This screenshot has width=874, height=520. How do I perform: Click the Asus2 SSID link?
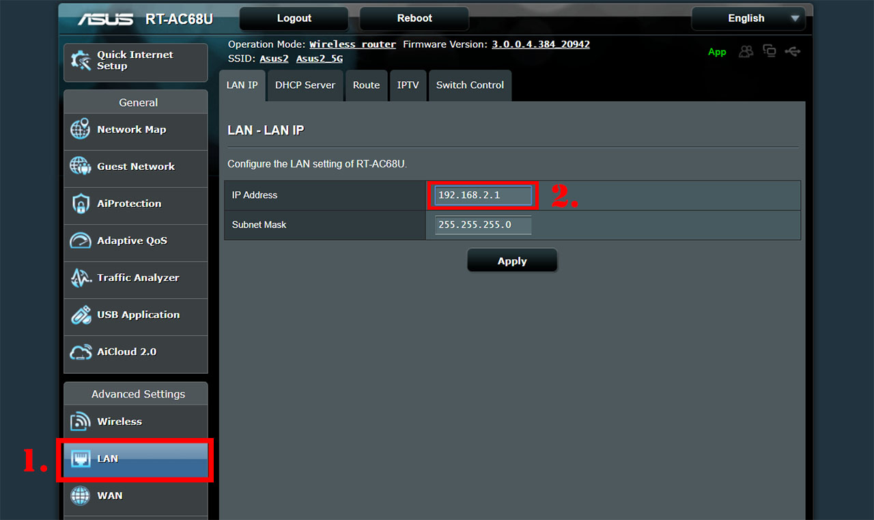click(274, 59)
